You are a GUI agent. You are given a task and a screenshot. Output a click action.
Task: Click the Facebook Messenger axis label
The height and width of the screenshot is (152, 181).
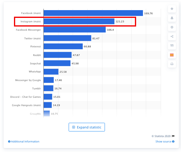29,30
